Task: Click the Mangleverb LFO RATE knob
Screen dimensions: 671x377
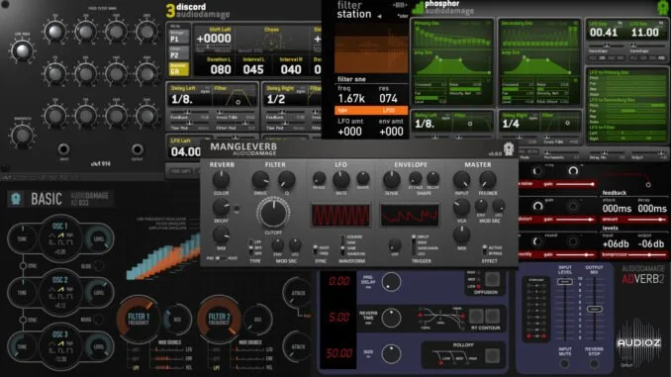Action: (341, 180)
